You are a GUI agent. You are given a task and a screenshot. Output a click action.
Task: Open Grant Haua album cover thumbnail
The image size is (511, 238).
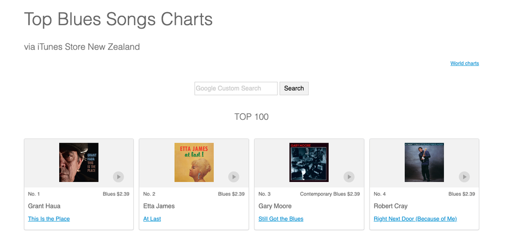pyautogui.click(x=79, y=162)
